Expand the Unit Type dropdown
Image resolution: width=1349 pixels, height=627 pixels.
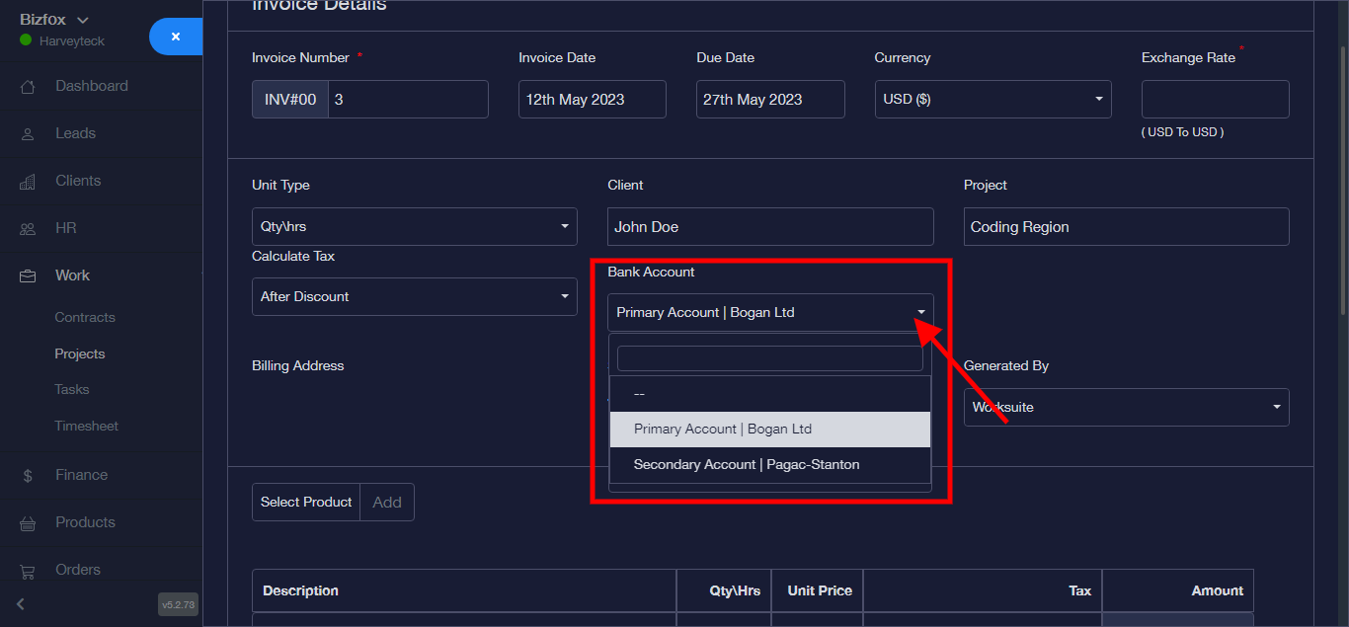tap(414, 226)
